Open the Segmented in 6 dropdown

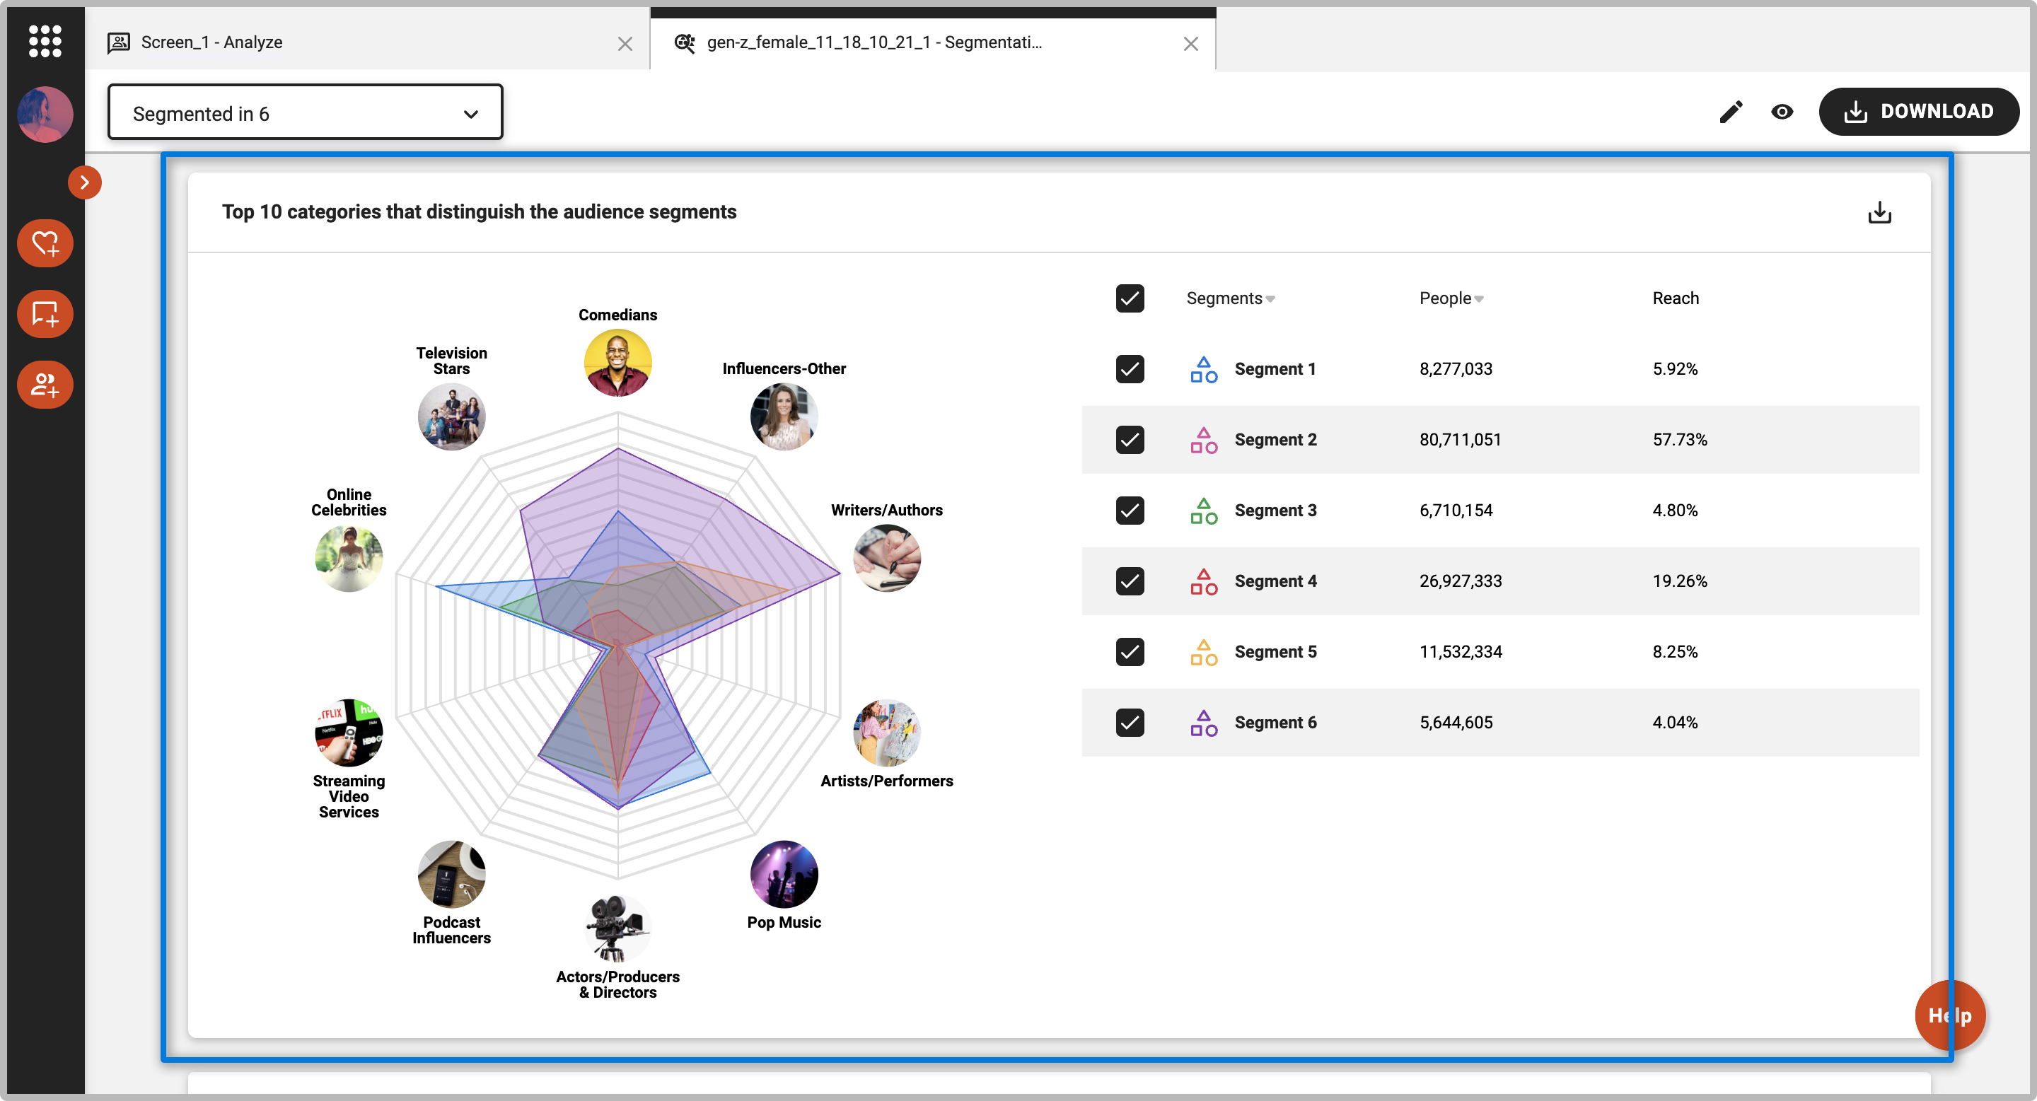(x=306, y=113)
